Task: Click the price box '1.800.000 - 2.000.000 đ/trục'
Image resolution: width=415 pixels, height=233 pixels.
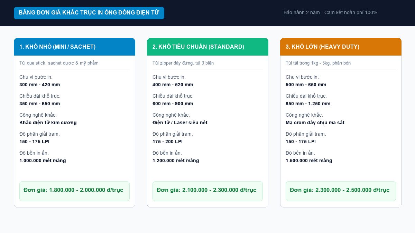Action: click(74, 191)
